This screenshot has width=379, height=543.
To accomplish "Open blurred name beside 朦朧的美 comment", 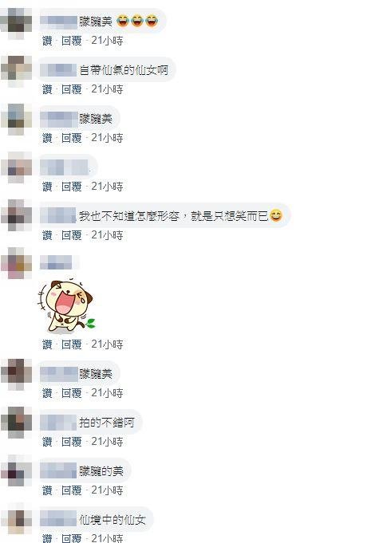I will tap(58, 470).
